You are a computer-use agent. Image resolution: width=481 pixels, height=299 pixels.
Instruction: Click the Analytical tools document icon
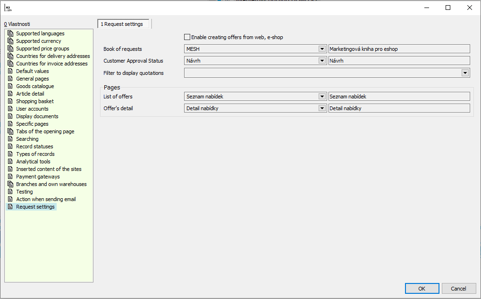tap(10, 162)
